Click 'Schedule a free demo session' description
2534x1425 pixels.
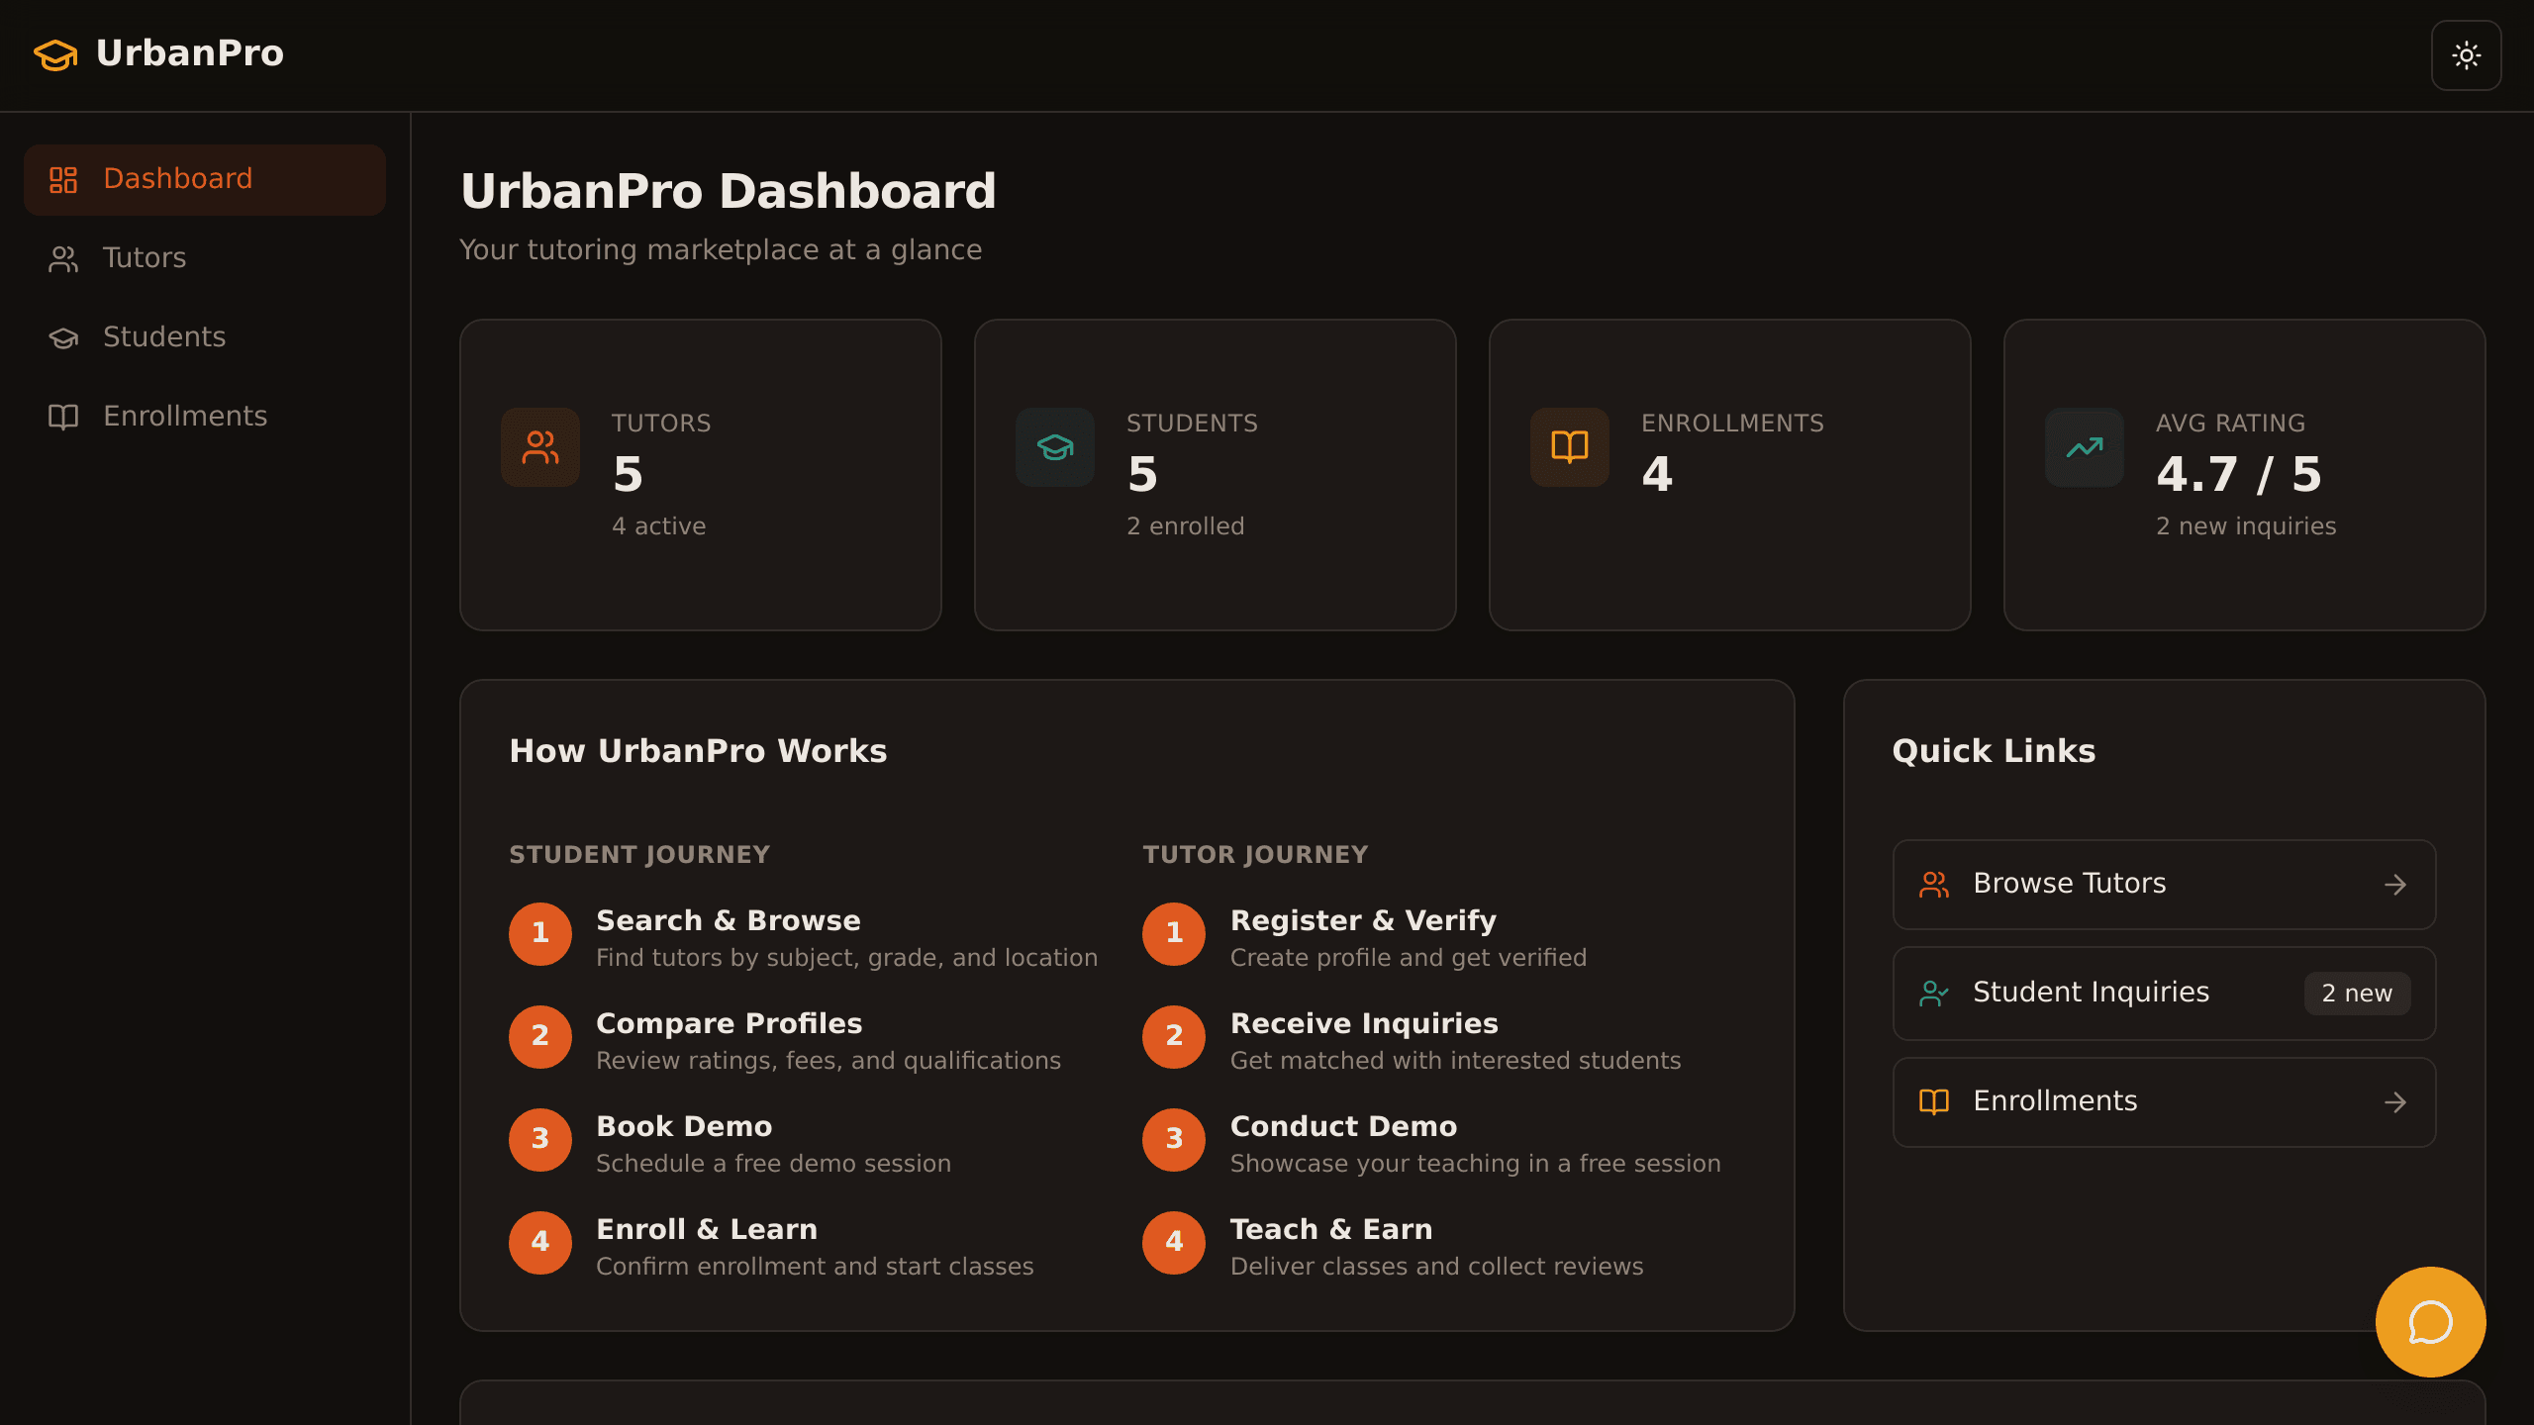click(x=773, y=1164)
